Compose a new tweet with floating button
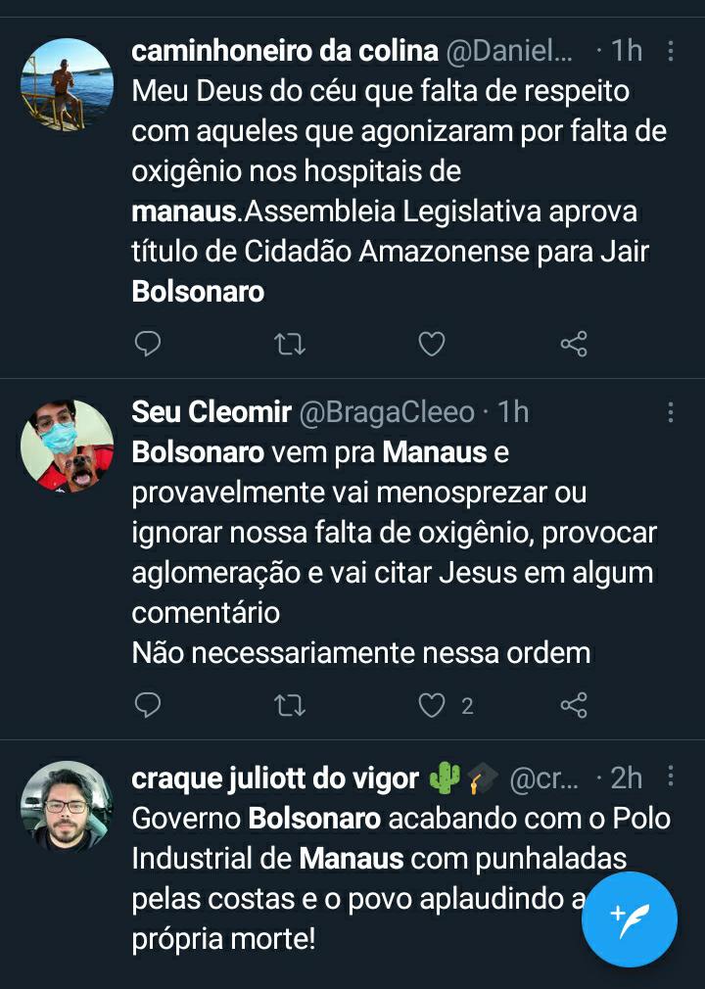The image size is (705, 989). click(x=629, y=918)
